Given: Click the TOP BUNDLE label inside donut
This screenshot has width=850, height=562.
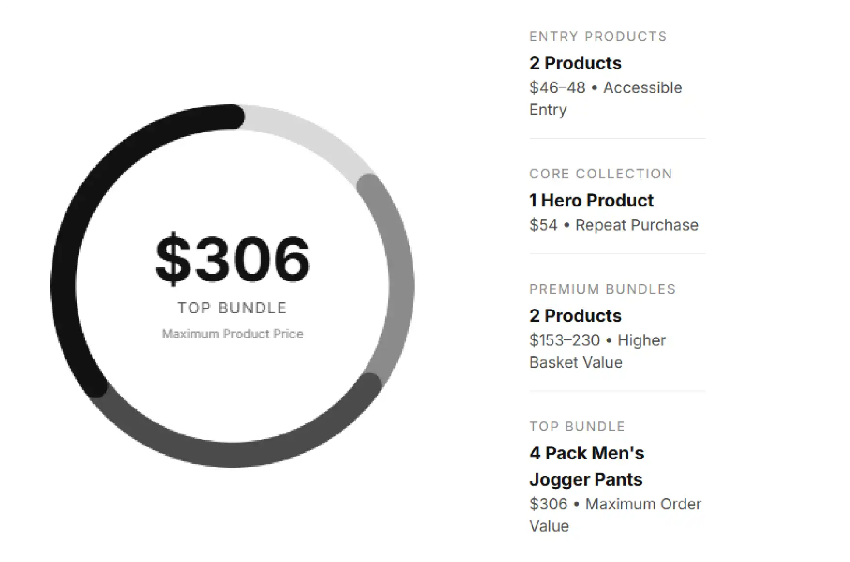Looking at the screenshot, I should [232, 308].
